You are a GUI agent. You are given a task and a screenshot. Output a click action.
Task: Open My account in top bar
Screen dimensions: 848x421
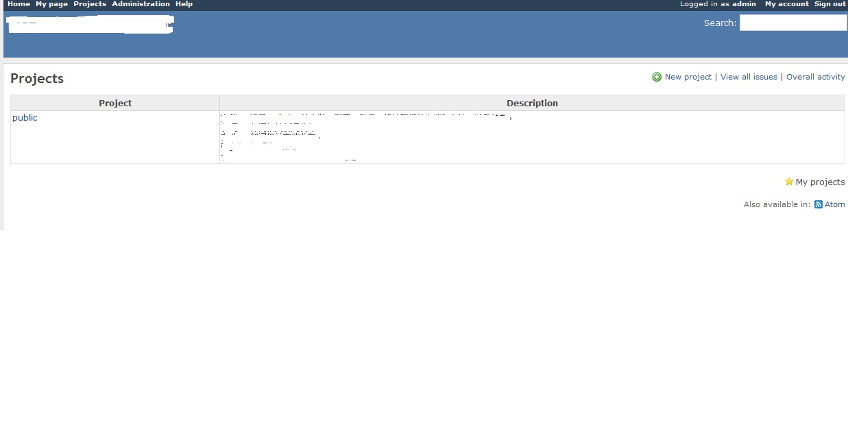tap(787, 4)
